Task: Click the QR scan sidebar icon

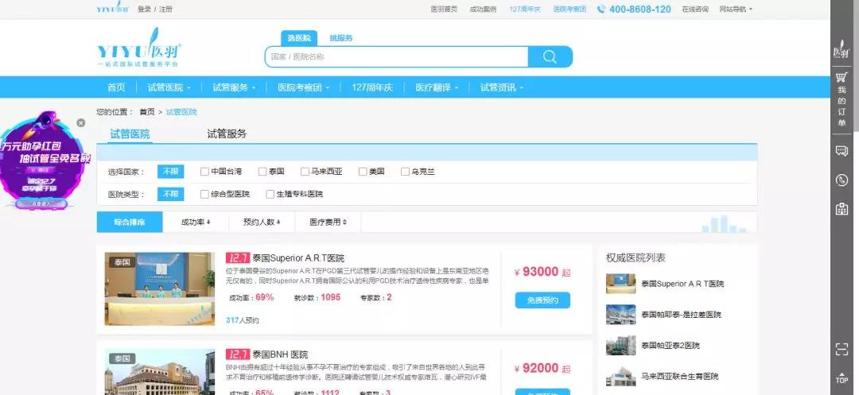Action: click(842, 349)
